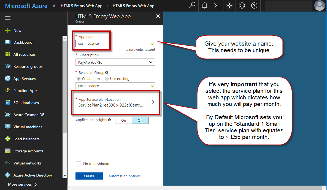Click the Resource Group info icon
This screenshot has height=190, width=327.
tap(107, 72)
